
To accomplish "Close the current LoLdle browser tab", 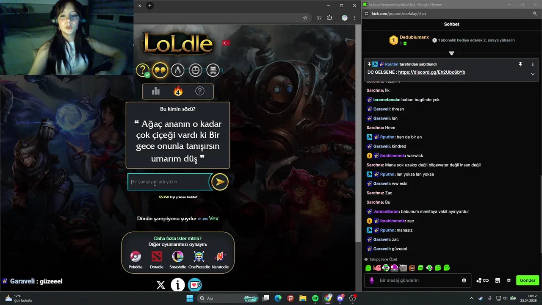I will (x=140, y=6).
